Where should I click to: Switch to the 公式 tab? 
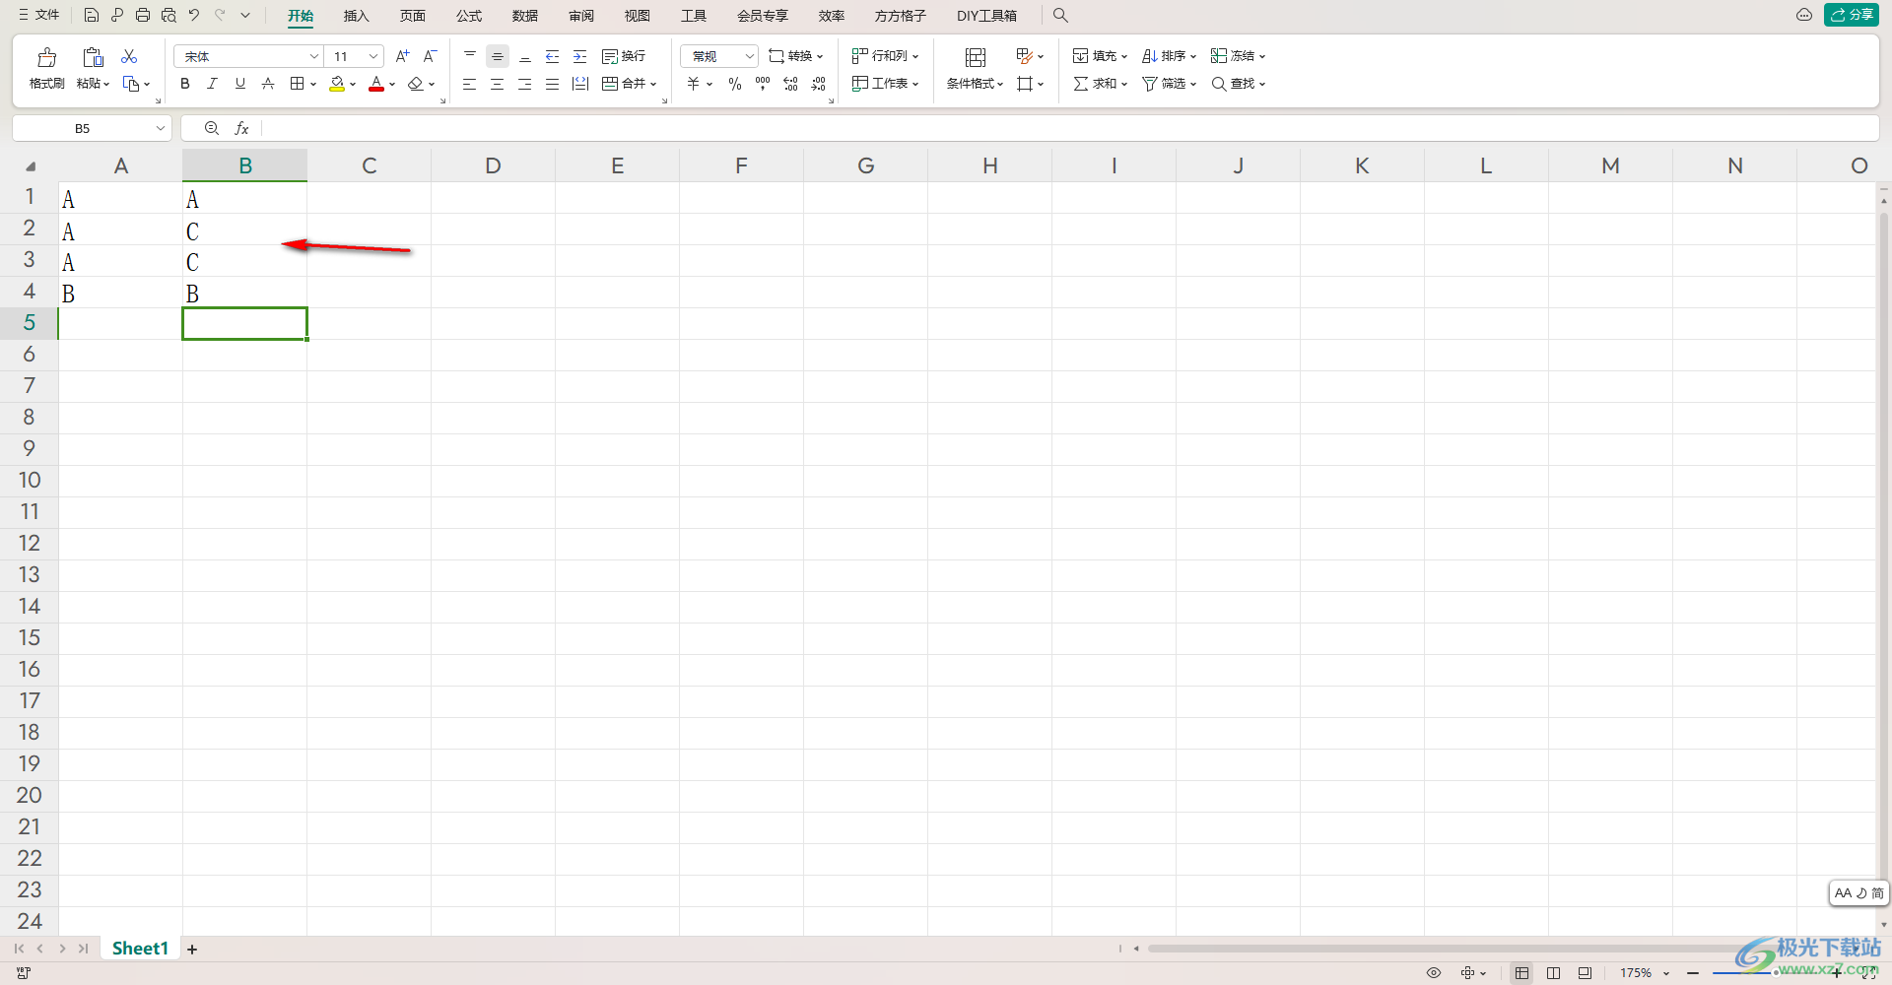click(x=469, y=16)
